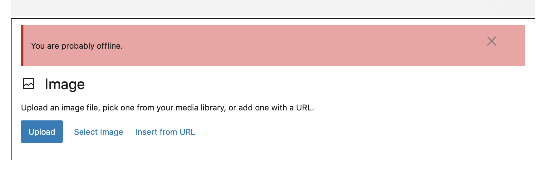Viewport: 555px width, 170px height.
Task: Click the grey bar above the Image block
Action: click(x=273, y=8)
